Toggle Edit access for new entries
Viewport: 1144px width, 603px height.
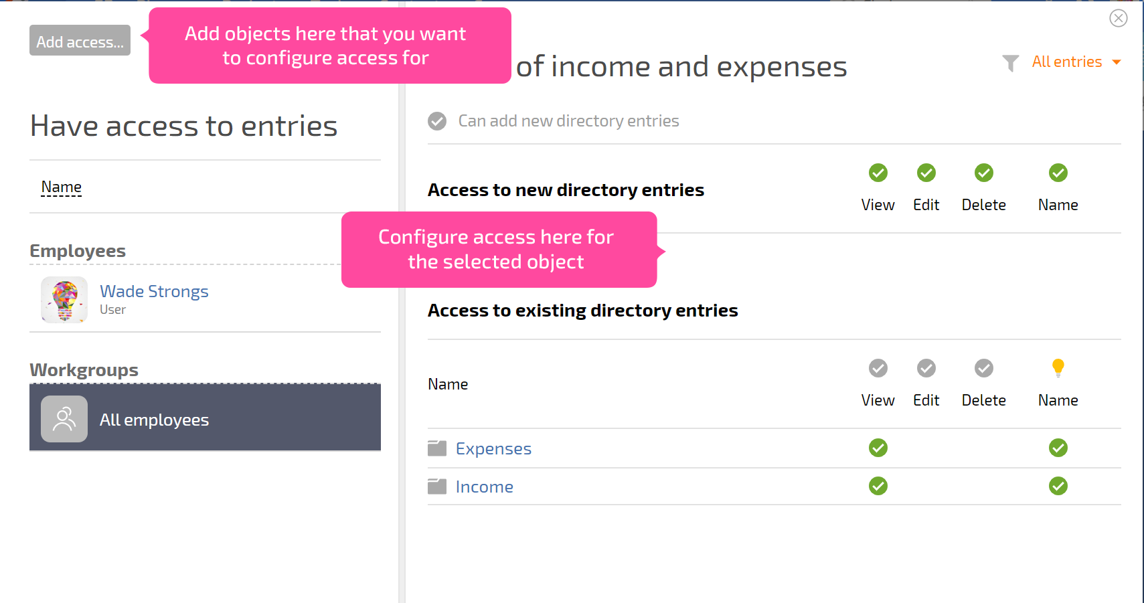click(926, 173)
